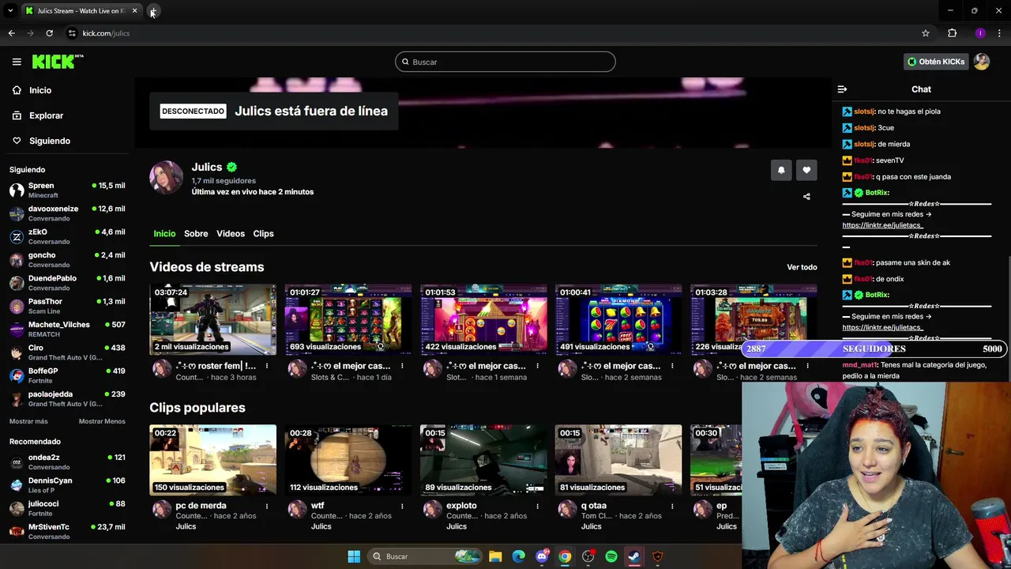This screenshot has height=569, width=1011.
Task: Go to Inicio in the left sidebar
Action: [x=39, y=90]
